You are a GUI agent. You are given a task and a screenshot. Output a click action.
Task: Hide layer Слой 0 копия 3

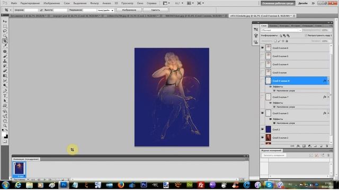coord(263,113)
